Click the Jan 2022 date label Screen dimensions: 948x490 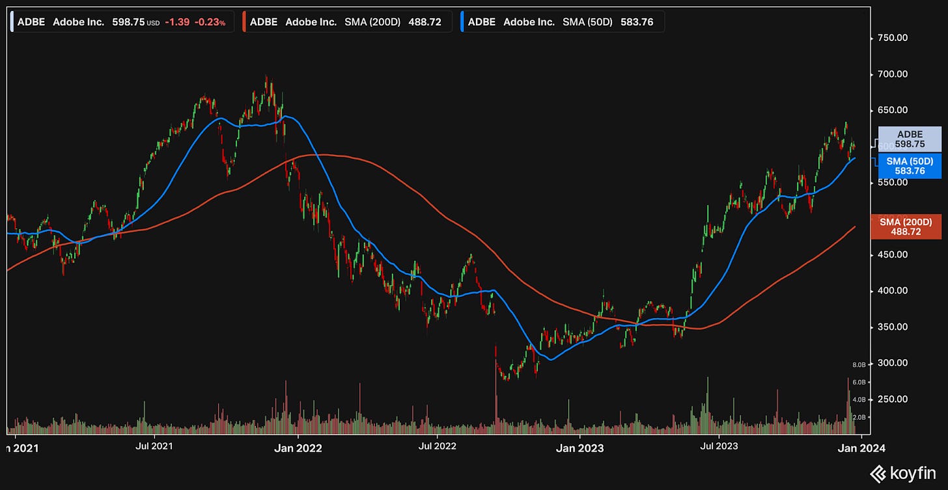pos(297,448)
